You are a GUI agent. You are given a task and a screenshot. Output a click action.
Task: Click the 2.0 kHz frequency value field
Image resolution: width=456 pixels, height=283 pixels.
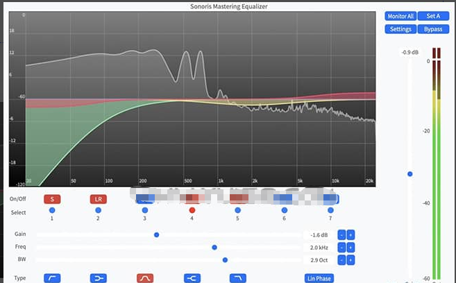click(x=319, y=248)
